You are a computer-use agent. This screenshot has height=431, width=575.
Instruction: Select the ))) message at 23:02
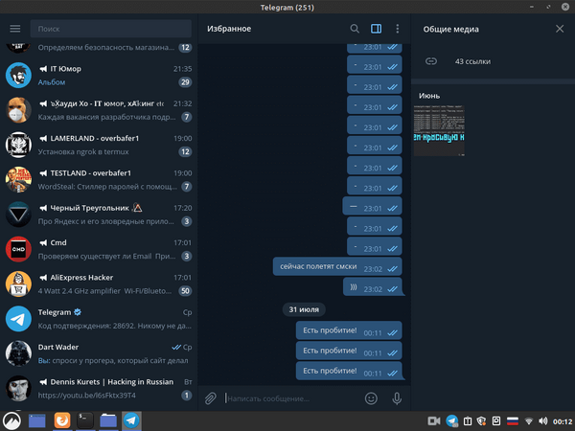coord(373,286)
